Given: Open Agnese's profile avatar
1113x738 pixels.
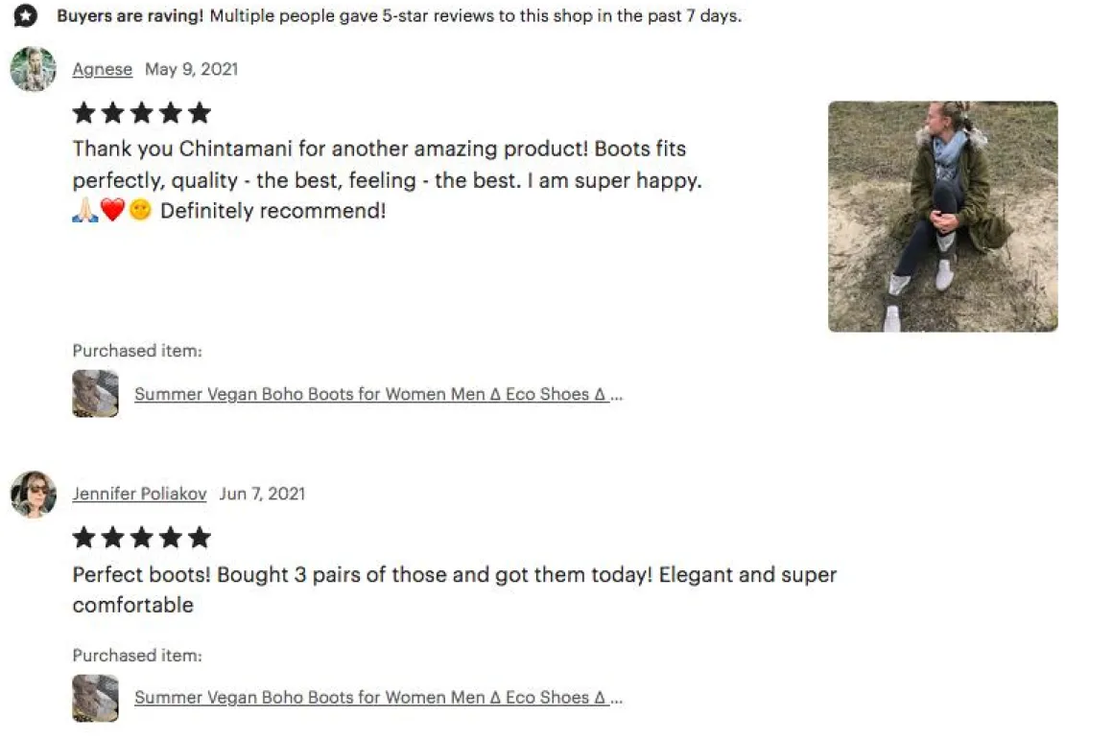Looking at the screenshot, I should (33, 69).
